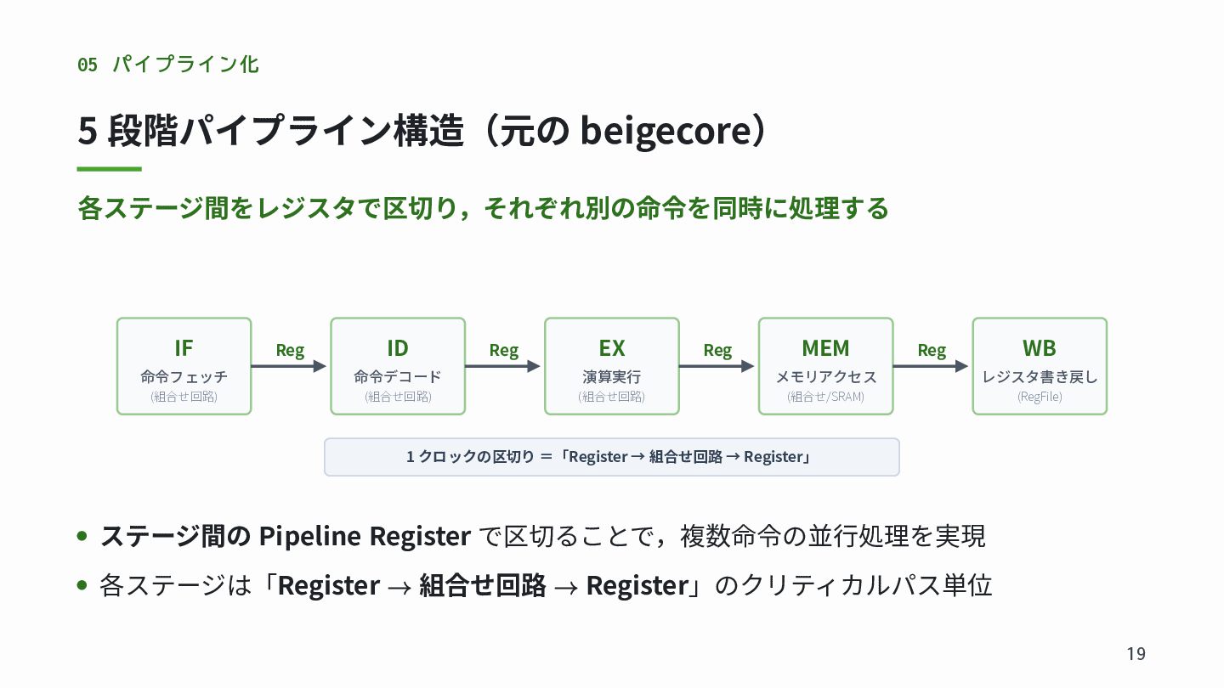The image size is (1224, 688).
Task: Click the Reg arrow between MEM and WB
Action: click(x=932, y=360)
